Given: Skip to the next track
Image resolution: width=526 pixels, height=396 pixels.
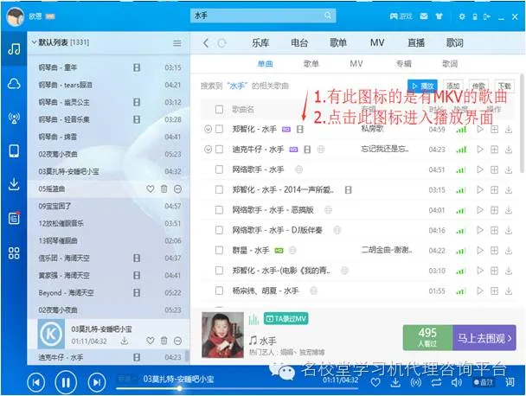Looking at the screenshot, I should 97,382.
